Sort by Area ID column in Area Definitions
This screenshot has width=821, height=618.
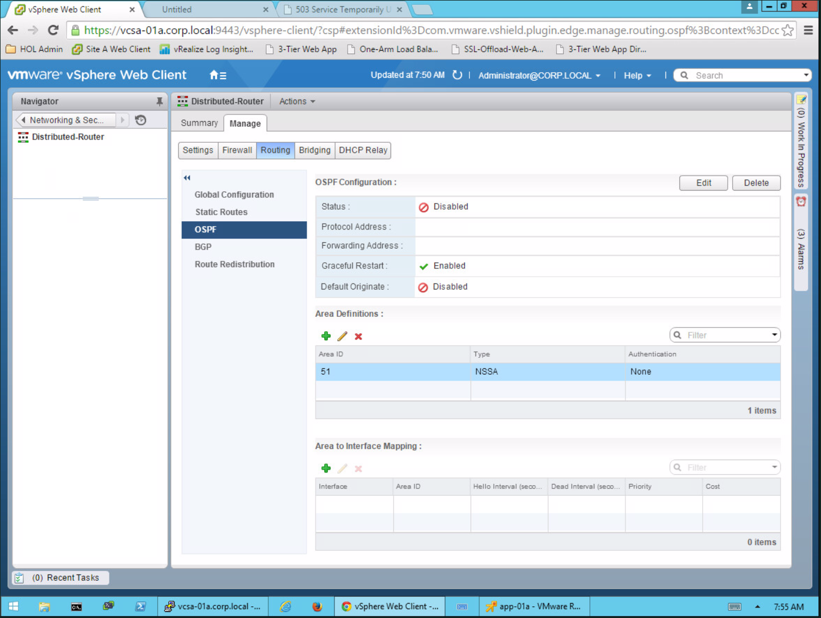393,354
